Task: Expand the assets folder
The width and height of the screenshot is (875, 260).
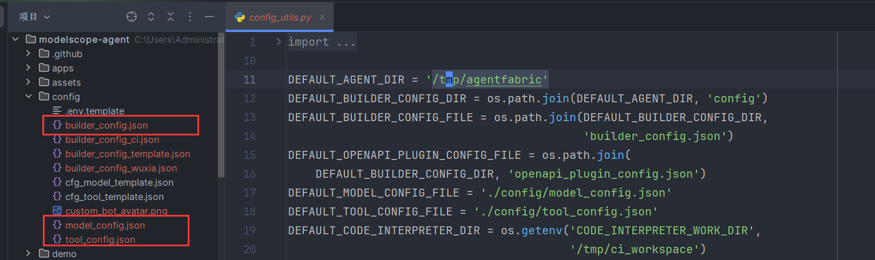Action: click(x=29, y=82)
